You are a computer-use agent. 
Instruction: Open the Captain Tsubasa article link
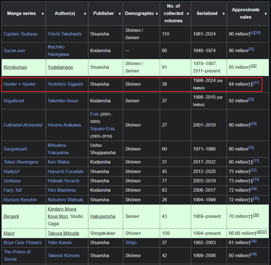(20, 34)
